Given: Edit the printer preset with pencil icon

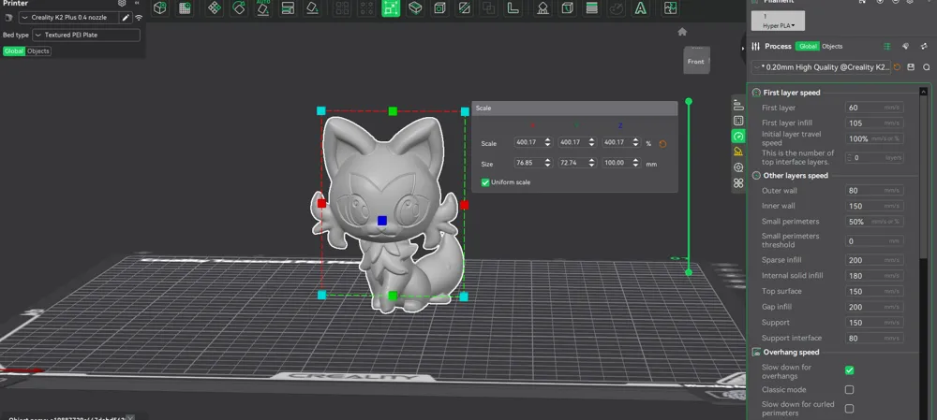Looking at the screenshot, I should click(x=126, y=18).
